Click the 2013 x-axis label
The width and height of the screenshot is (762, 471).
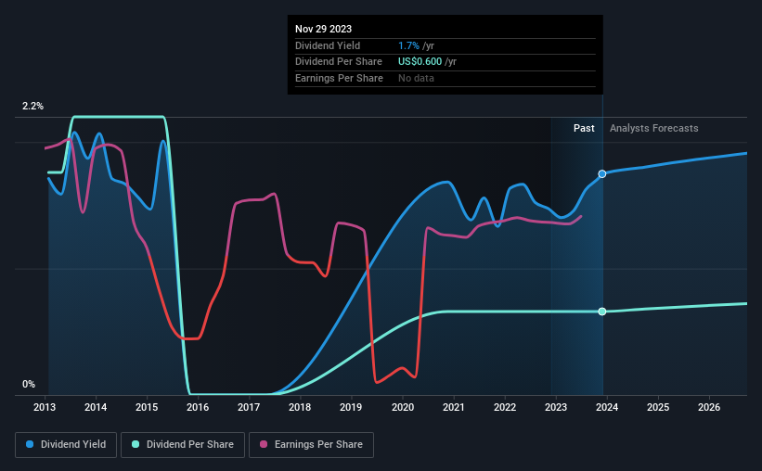click(x=45, y=407)
